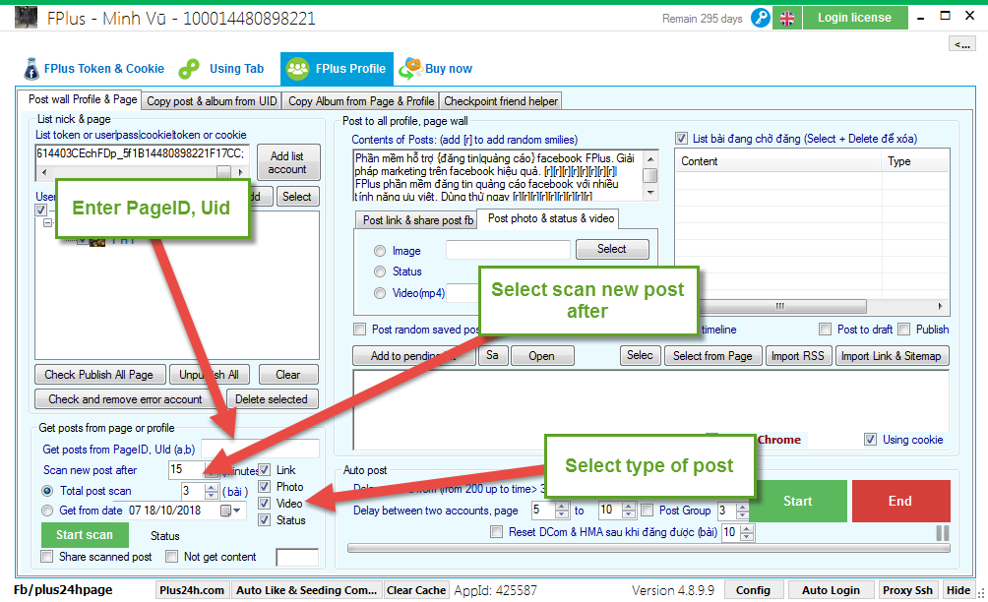The width and height of the screenshot is (988, 602).
Task: Click the post contents vertical scrollbar thumb
Action: (650, 175)
